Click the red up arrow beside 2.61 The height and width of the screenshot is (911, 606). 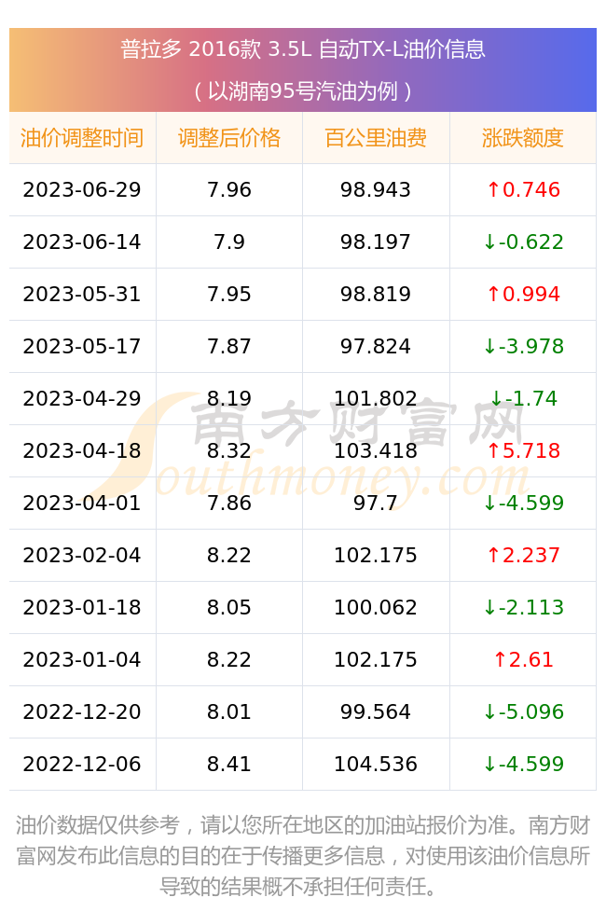500,660
